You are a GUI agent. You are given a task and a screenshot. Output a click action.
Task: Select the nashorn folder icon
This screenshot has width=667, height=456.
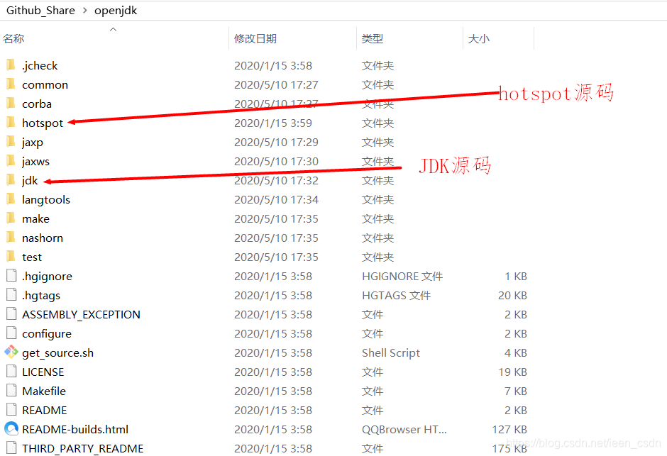coord(11,238)
